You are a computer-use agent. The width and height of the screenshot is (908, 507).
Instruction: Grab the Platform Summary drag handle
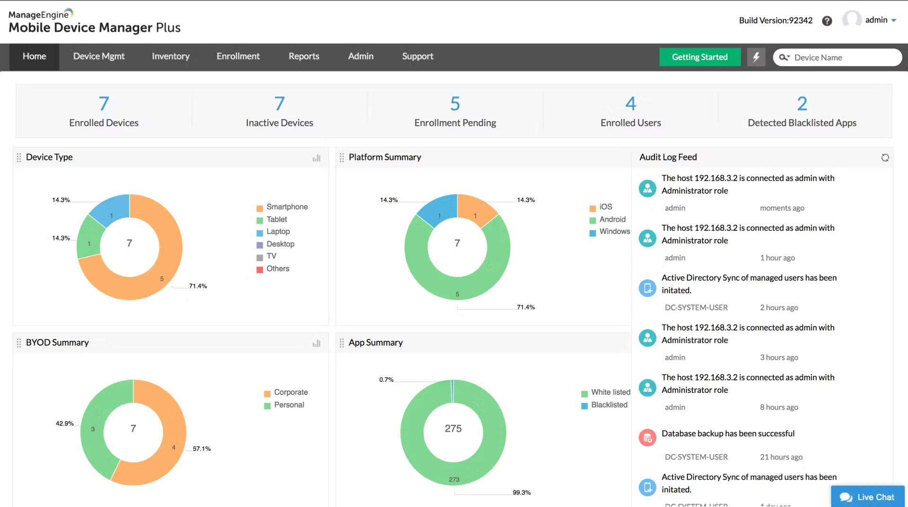(341, 157)
